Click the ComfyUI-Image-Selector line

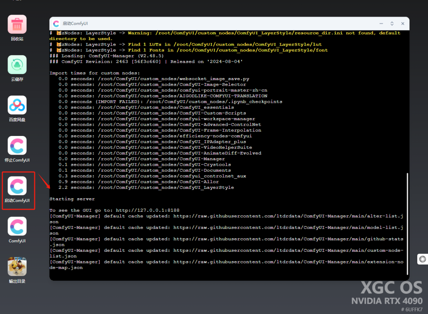(x=152, y=84)
